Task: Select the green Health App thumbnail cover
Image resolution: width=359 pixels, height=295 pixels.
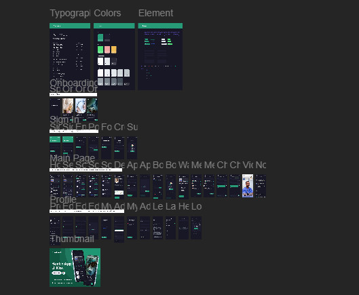Action: click(75, 267)
